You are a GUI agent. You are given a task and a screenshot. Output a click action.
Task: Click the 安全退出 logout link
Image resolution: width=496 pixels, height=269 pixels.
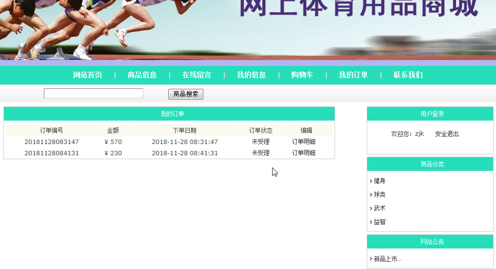pyautogui.click(x=447, y=134)
